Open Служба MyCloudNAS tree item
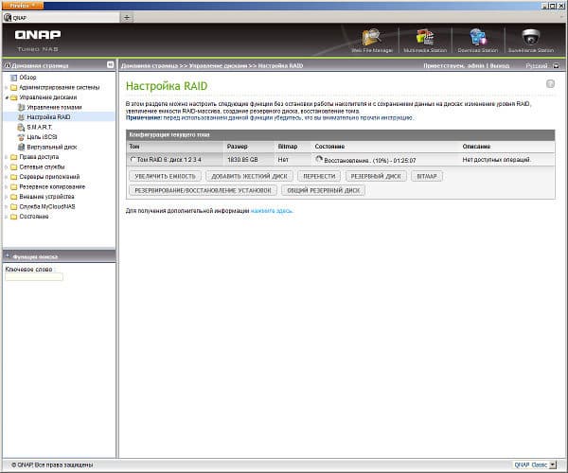568x473 pixels. [47, 206]
